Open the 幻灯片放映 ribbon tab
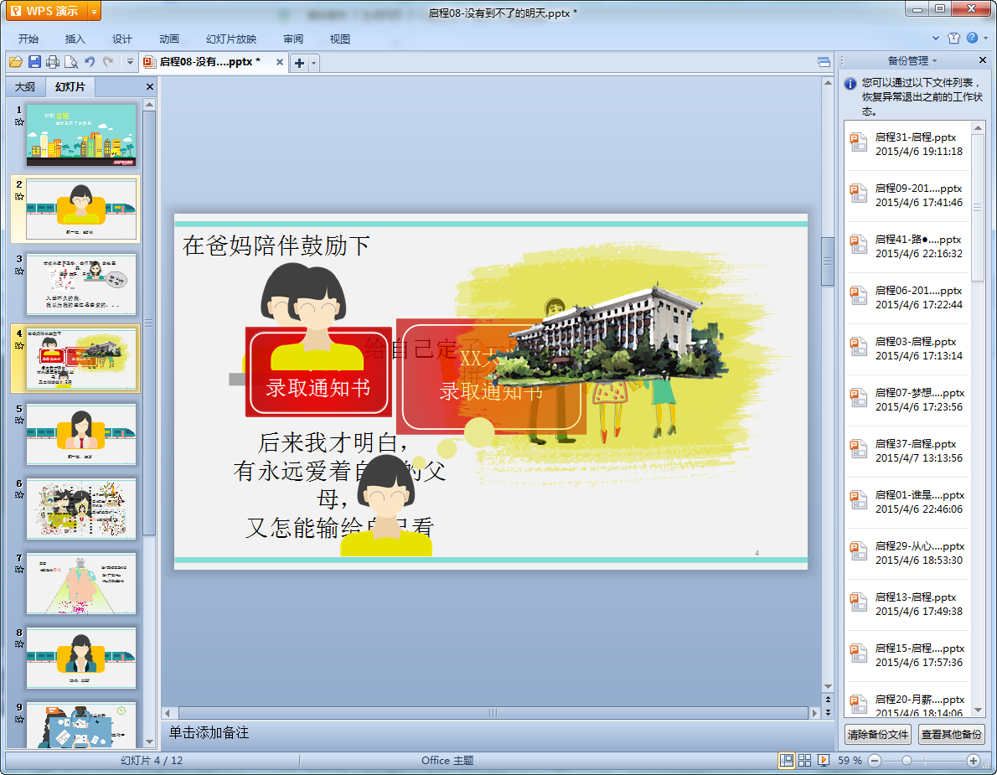Screen dimensions: 997x775 click(231, 39)
